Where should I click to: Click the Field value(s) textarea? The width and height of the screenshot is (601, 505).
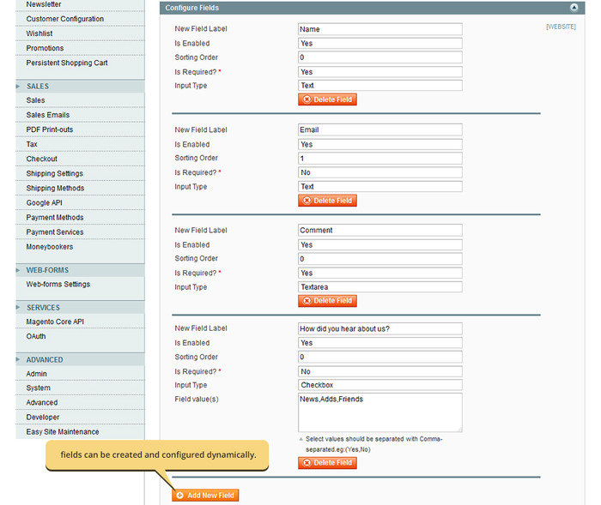point(379,412)
